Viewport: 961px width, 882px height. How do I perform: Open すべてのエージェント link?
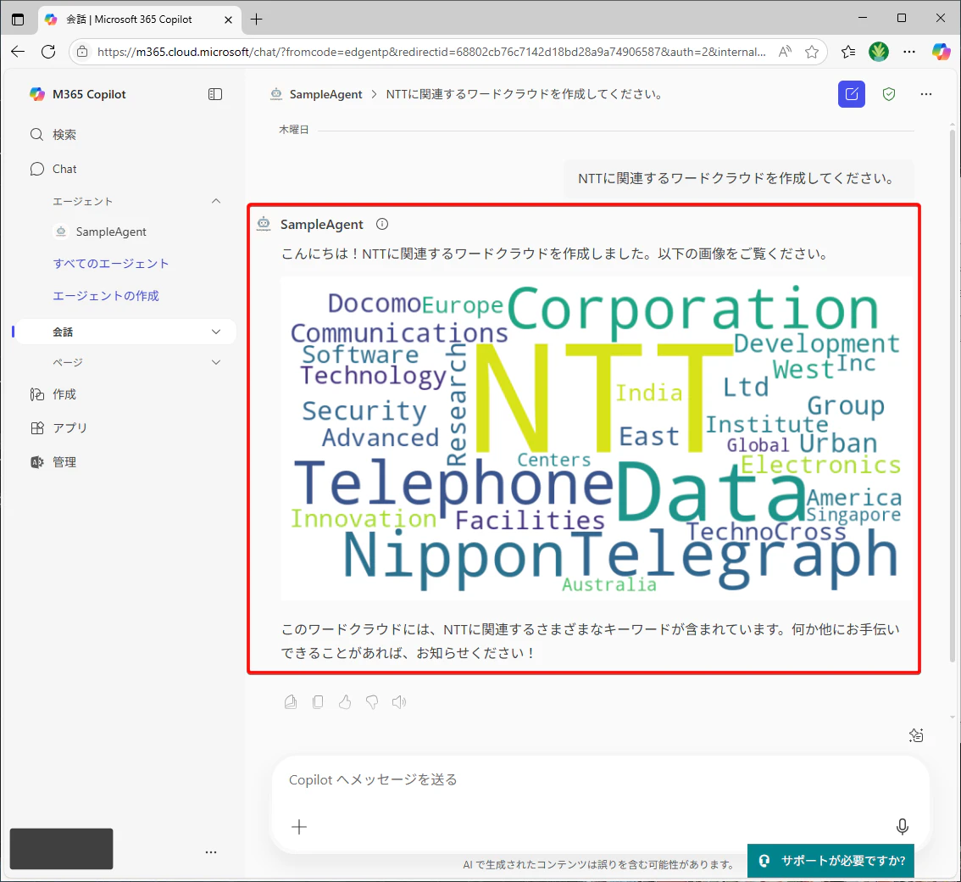(111, 264)
